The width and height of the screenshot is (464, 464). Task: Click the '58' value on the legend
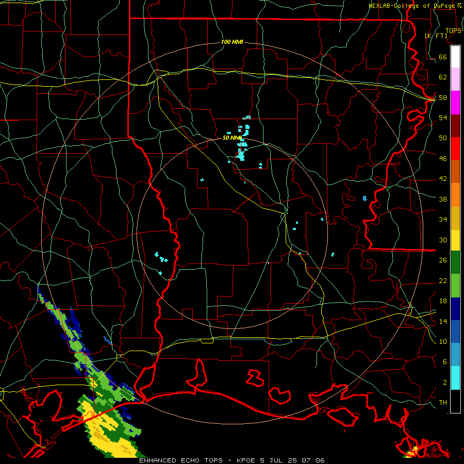(x=443, y=97)
